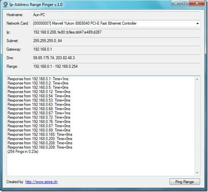Select the response line from 192.168.0.54

39,96
